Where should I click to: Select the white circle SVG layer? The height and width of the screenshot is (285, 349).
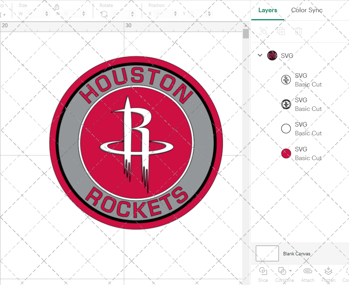286,129
